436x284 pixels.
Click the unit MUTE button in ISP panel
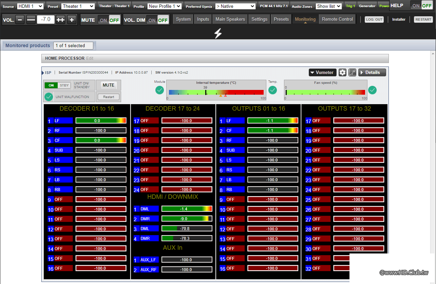coord(109,85)
